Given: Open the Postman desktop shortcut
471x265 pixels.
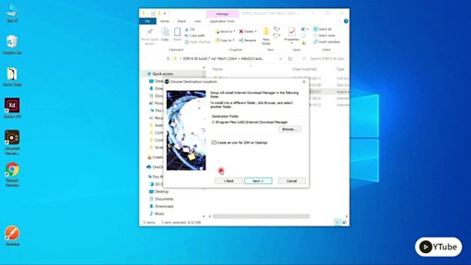Looking at the screenshot, I should [12, 236].
